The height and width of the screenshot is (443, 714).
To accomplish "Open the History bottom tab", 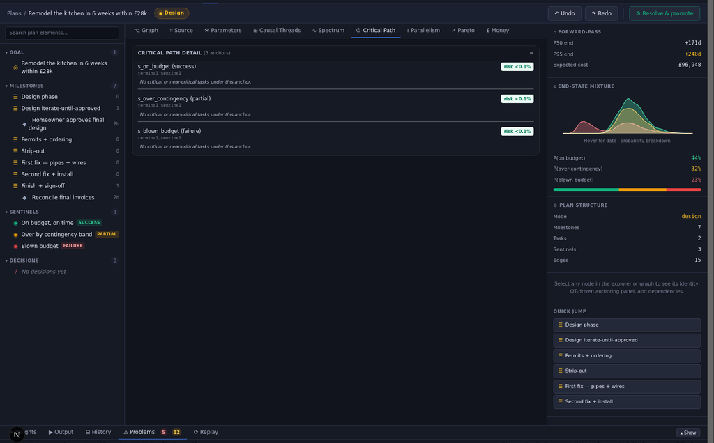I will coord(98,432).
